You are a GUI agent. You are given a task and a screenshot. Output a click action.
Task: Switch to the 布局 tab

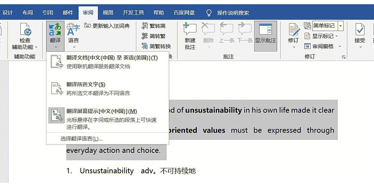point(28,13)
